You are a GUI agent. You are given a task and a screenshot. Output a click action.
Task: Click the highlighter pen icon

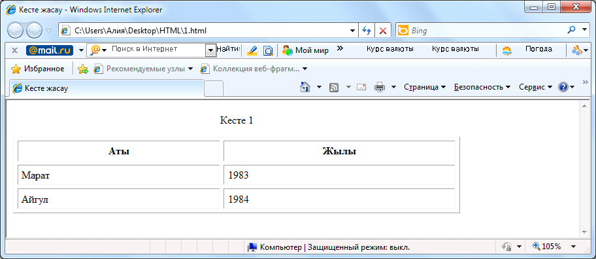pyautogui.click(x=252, y=50)
